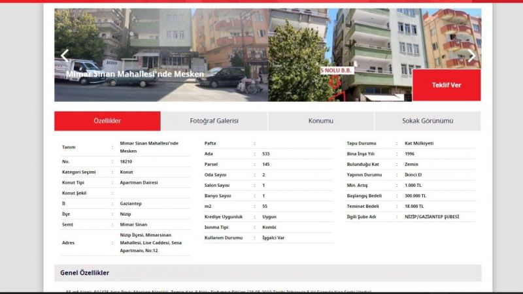Select Başlangıç Bedeli value 300.000 TL
Image resolution: width=523 pixels, height=294 pixels.
click(415, 195)
